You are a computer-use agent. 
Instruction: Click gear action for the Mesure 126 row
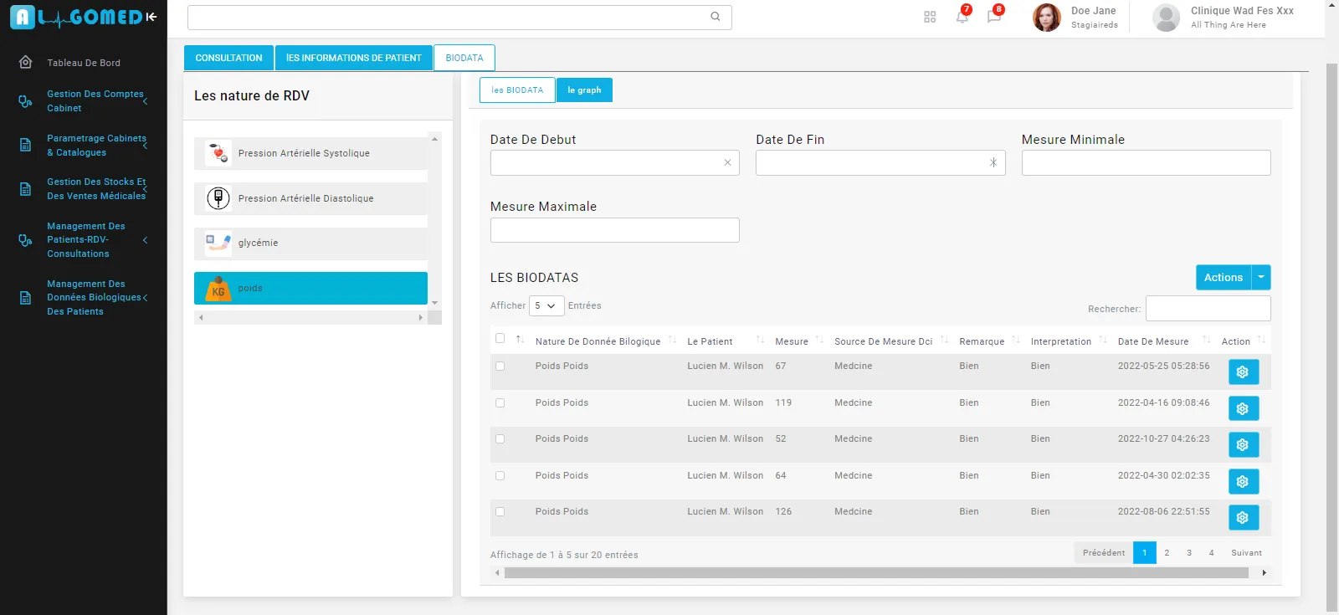[x=1243, y=517]
